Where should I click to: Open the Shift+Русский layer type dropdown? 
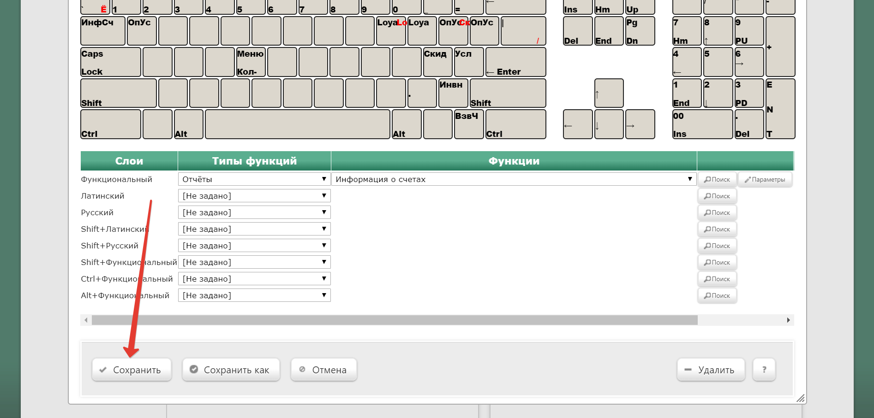click(254, 246)
